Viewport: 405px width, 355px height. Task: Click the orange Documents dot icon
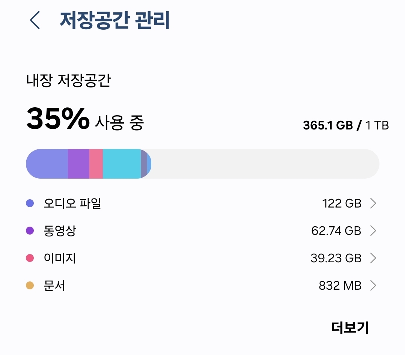click(x=30, y=286)
